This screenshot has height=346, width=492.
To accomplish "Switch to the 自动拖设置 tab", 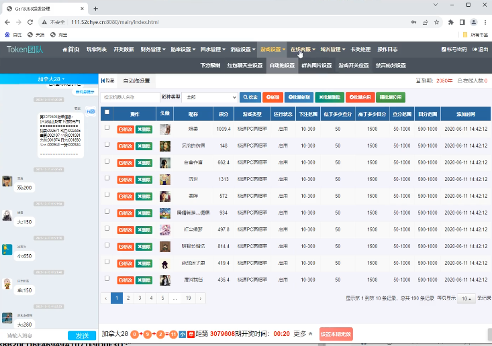I will click(136, 80).
